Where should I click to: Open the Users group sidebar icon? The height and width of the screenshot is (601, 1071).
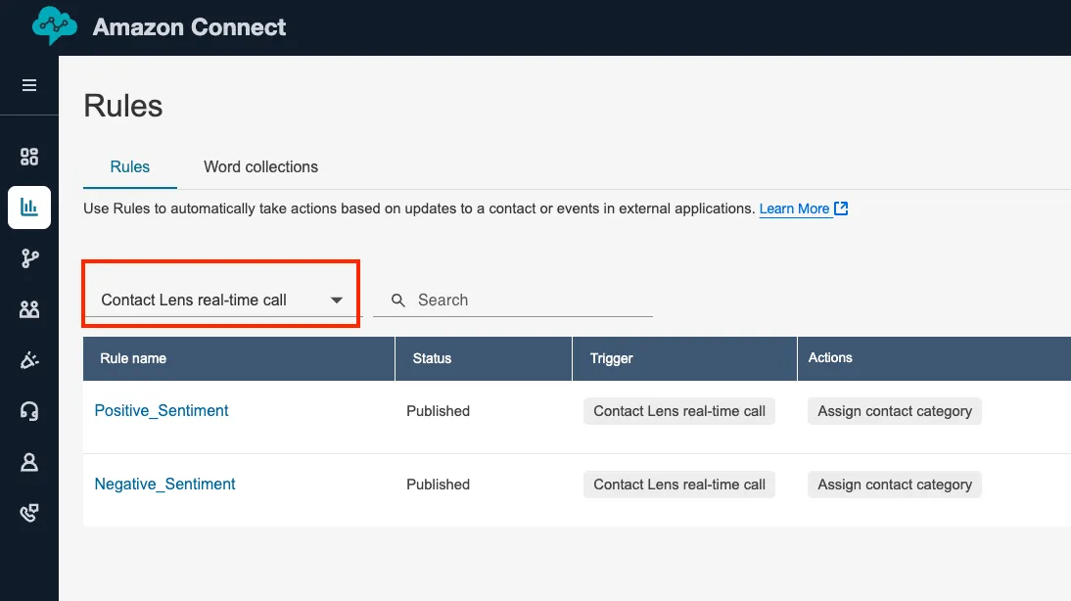(29, 309)
